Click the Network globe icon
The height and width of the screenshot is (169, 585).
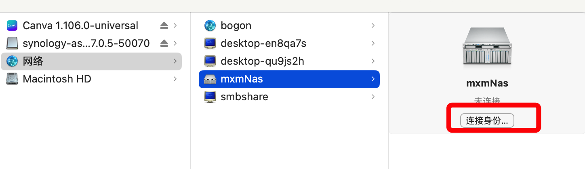coord(13,61)
